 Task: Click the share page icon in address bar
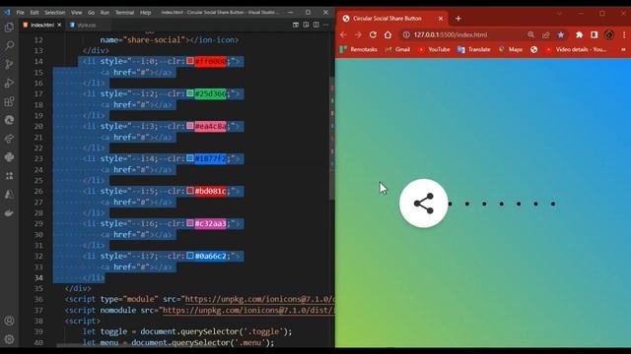(545, 35)
